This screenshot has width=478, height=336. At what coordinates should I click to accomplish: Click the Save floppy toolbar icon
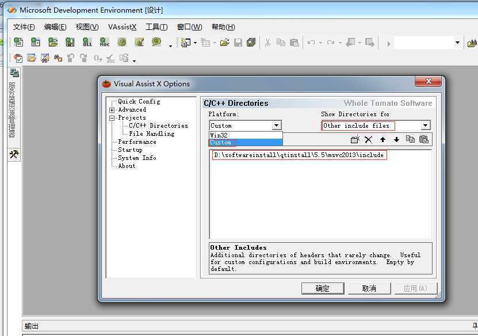click(238, 43)
